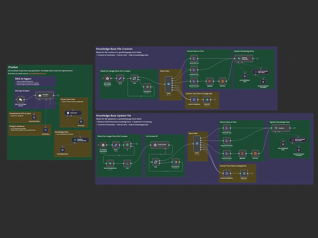Click the 'Postgres database' note title
This screenshot has height=238, width=318.
pos(17,126)
